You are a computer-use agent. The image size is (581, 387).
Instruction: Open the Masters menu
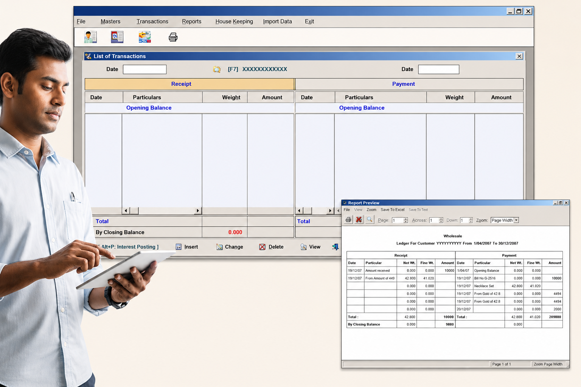[x=110, y=22]
